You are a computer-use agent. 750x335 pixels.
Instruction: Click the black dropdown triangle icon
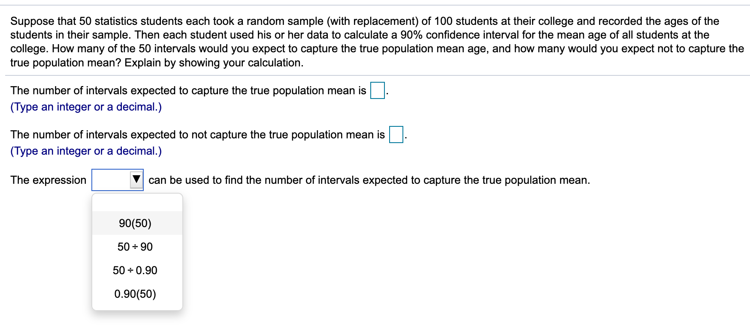coord(136,180)
